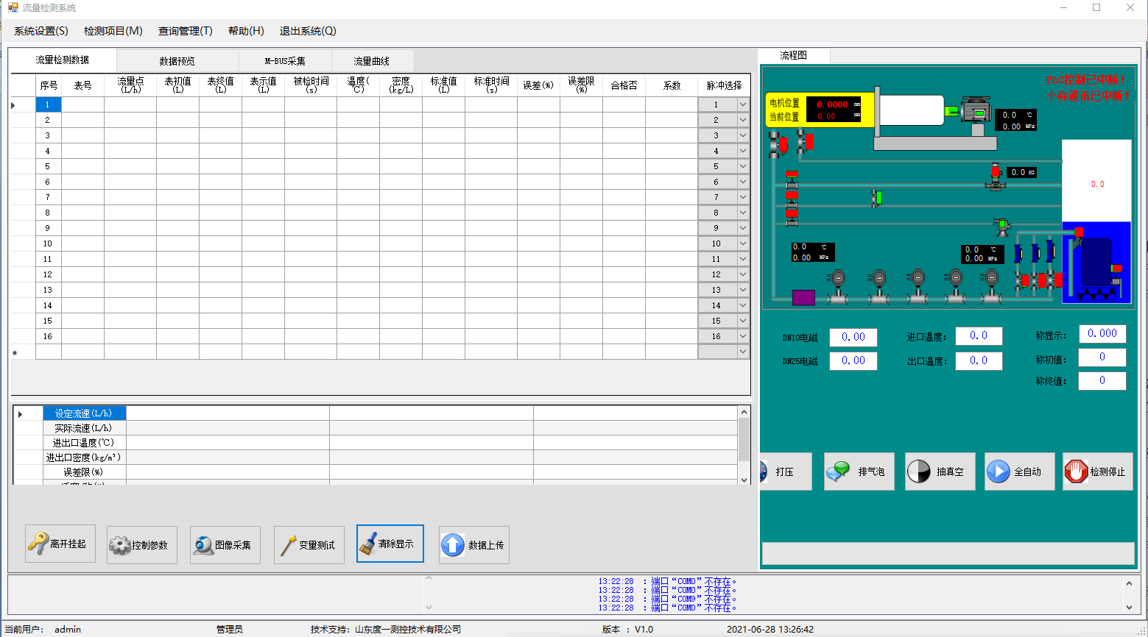Open the 系统设置(S) menu
Screen dimensions: 1148x637
41,31
